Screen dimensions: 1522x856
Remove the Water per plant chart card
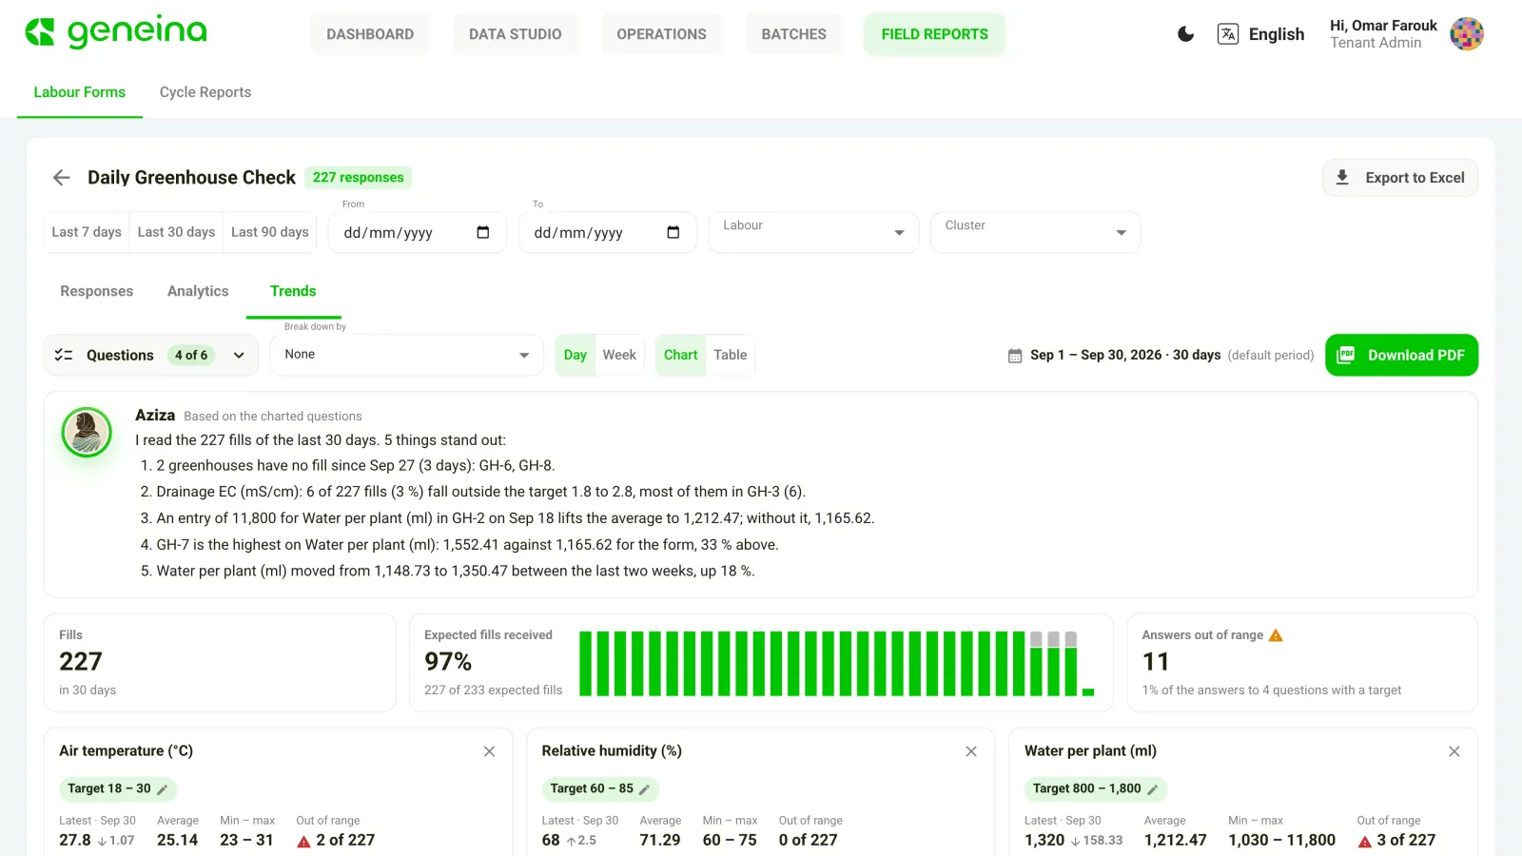(1454, 751)
